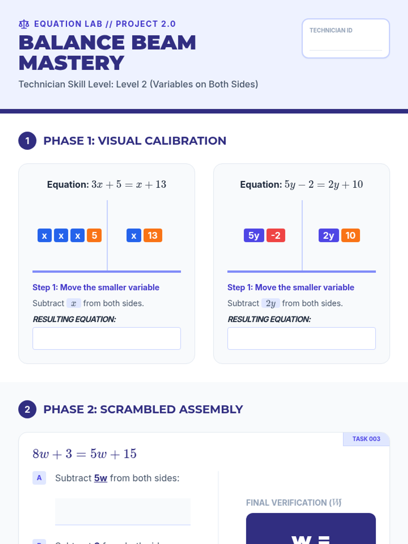408x544 pixels.
Task: Click the step A letter badge
Action: 39,478
